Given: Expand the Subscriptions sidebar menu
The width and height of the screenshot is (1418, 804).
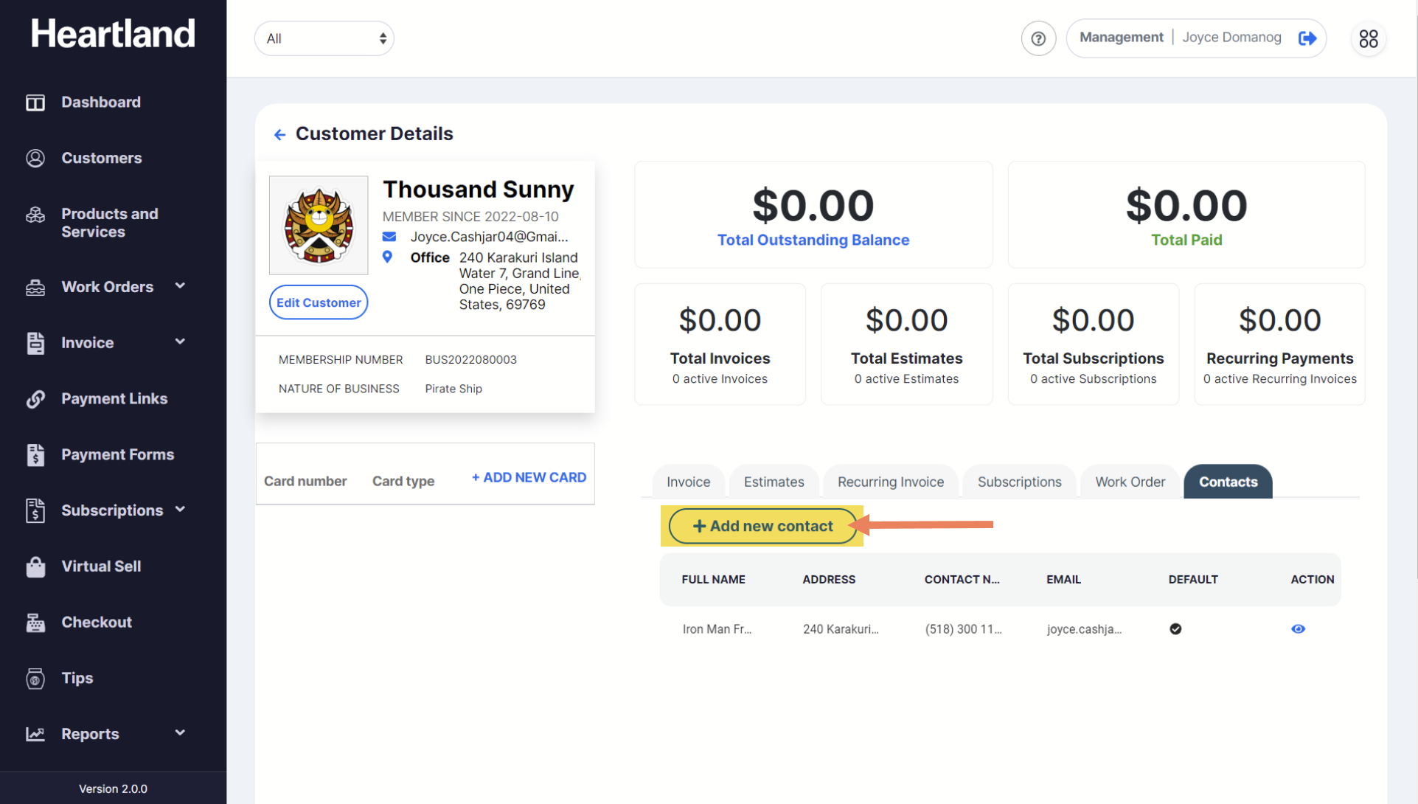Looking at the screenshot, I should [111, 510].
